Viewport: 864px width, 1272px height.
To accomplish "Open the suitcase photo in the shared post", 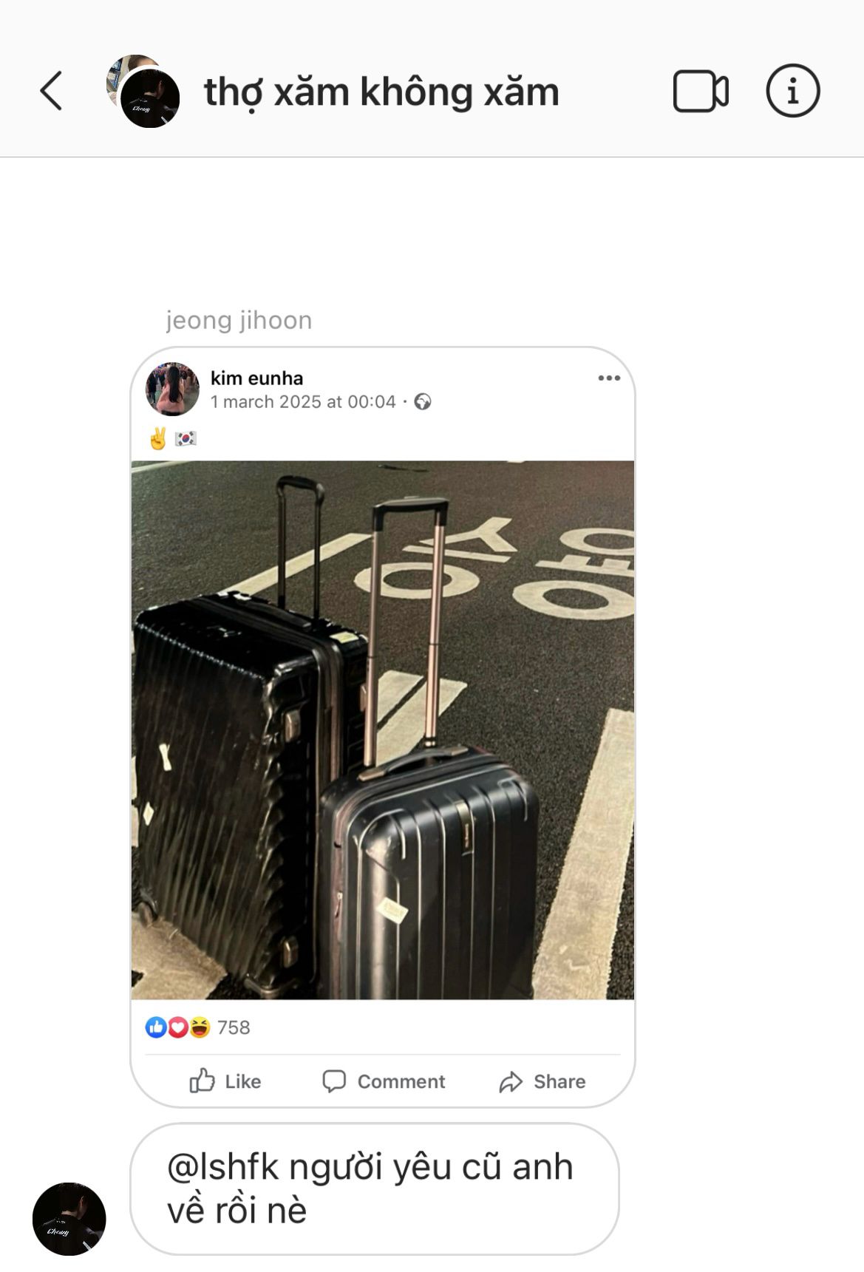I will tap(383, 730).
